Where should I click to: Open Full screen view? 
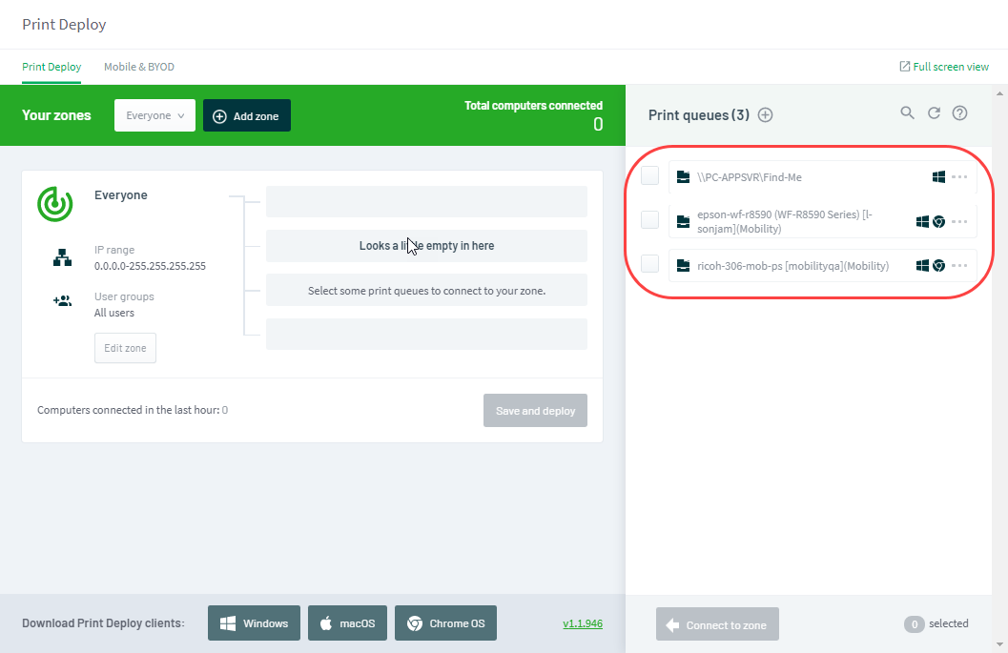point(944,67)
